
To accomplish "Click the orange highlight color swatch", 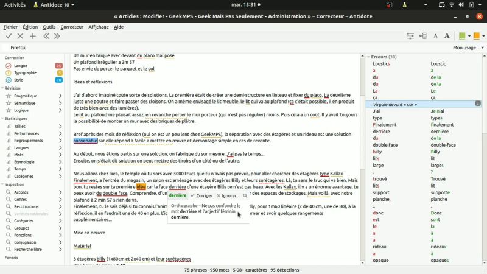I will point(477,36).
